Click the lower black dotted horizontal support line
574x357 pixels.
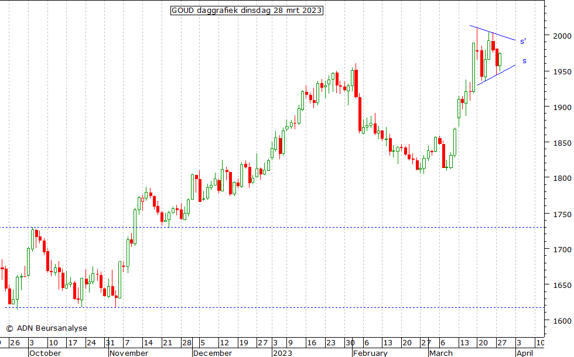[234, 307]
